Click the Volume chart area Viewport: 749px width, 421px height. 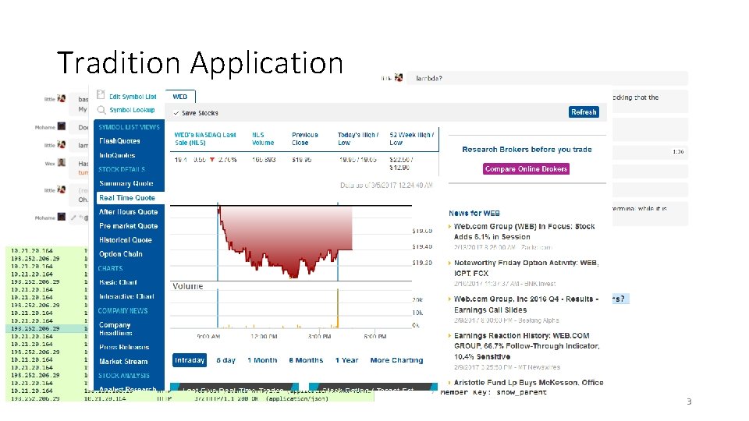tap(291, 309)
